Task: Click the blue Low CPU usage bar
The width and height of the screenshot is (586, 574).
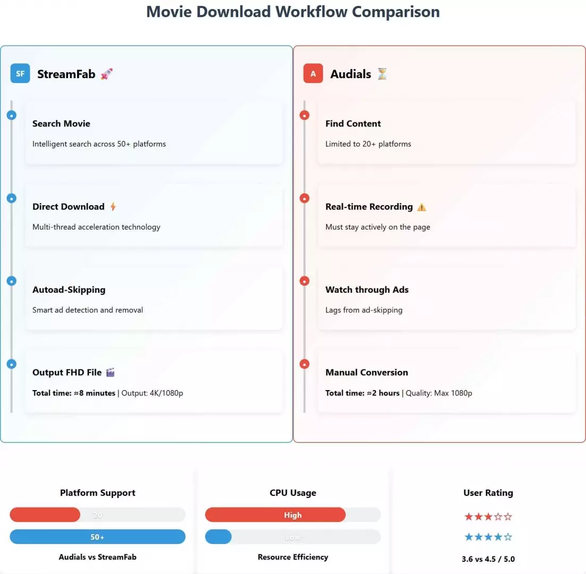Action: pyautogui.click(x=218, y=537)
